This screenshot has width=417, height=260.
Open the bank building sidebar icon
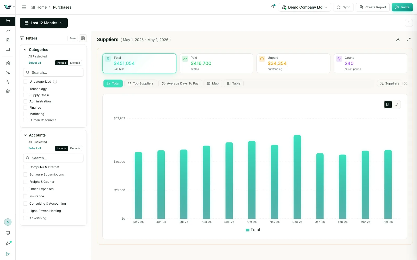click(8, 40)
